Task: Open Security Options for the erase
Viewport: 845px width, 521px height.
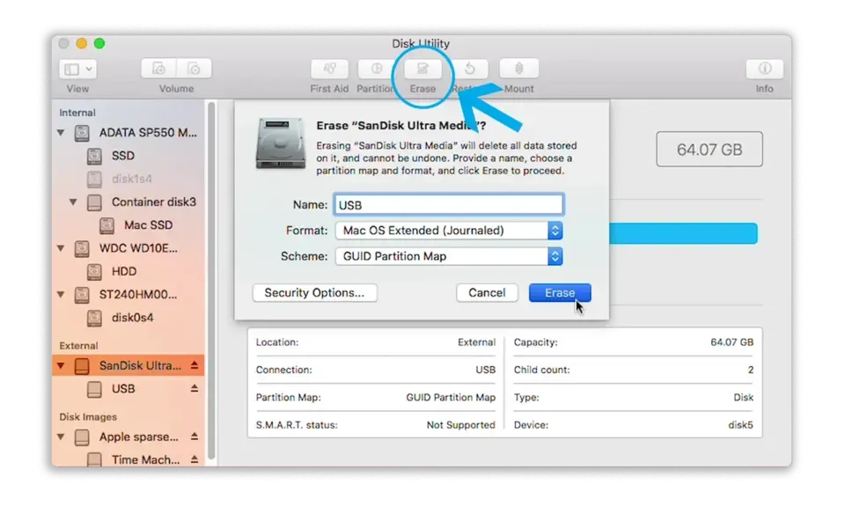Action: tap(314, 292)
